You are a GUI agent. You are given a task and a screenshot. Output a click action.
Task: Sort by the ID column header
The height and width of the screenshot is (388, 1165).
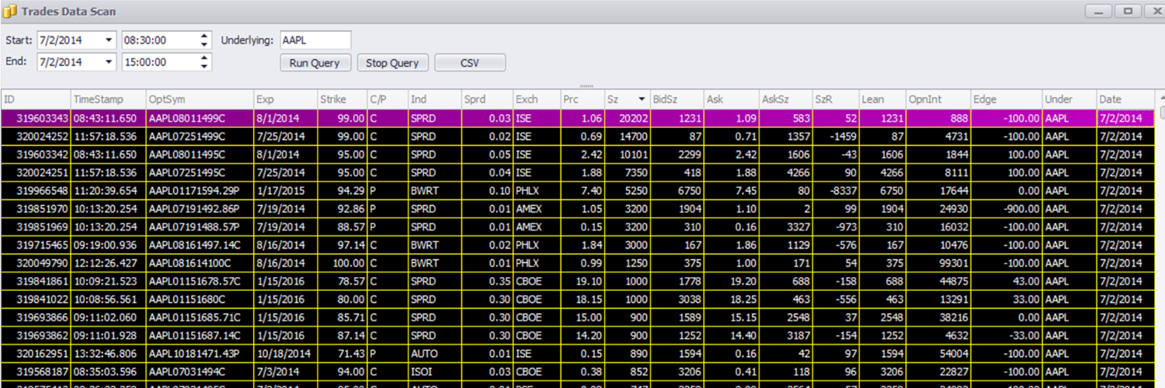pos(36,99)
